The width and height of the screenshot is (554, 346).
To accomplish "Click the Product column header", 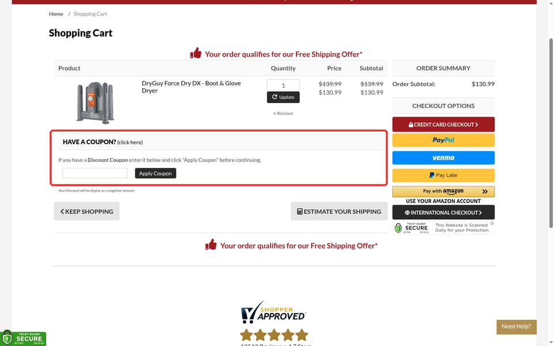I will tap(69, 68).
